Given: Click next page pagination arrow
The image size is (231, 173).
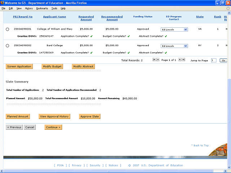Looking at the screenshot, I should pyautogui.click(x=180, y=60).
